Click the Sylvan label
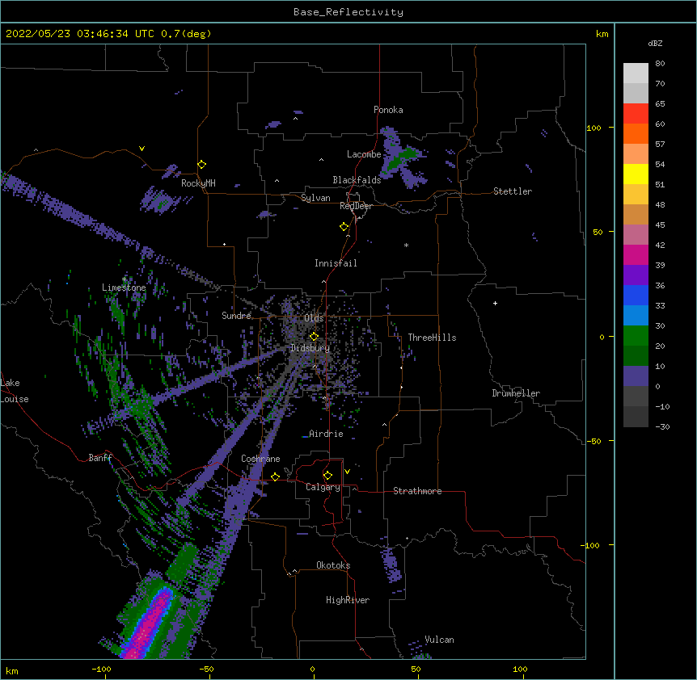The height and width of the screenshot is (680, 697). point(315,198)
